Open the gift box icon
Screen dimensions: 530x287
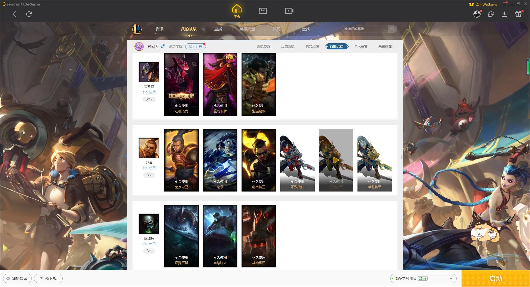pos(518,14)
